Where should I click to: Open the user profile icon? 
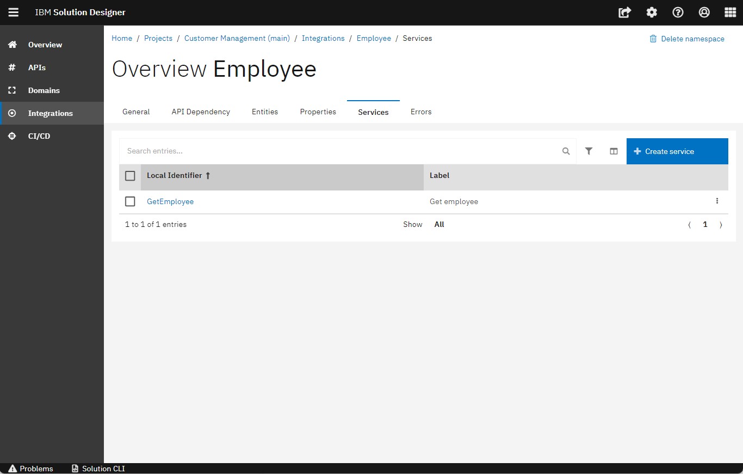click(704, 13)
